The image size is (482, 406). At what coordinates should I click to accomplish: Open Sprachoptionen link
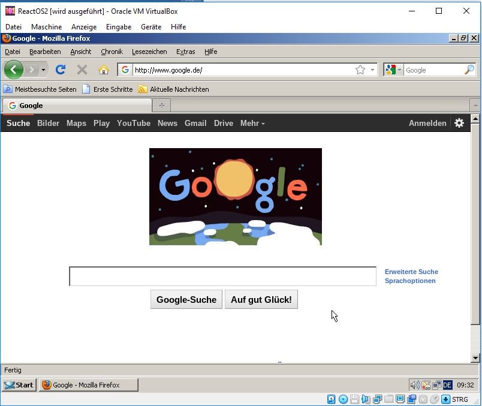(x=410, y=281)
